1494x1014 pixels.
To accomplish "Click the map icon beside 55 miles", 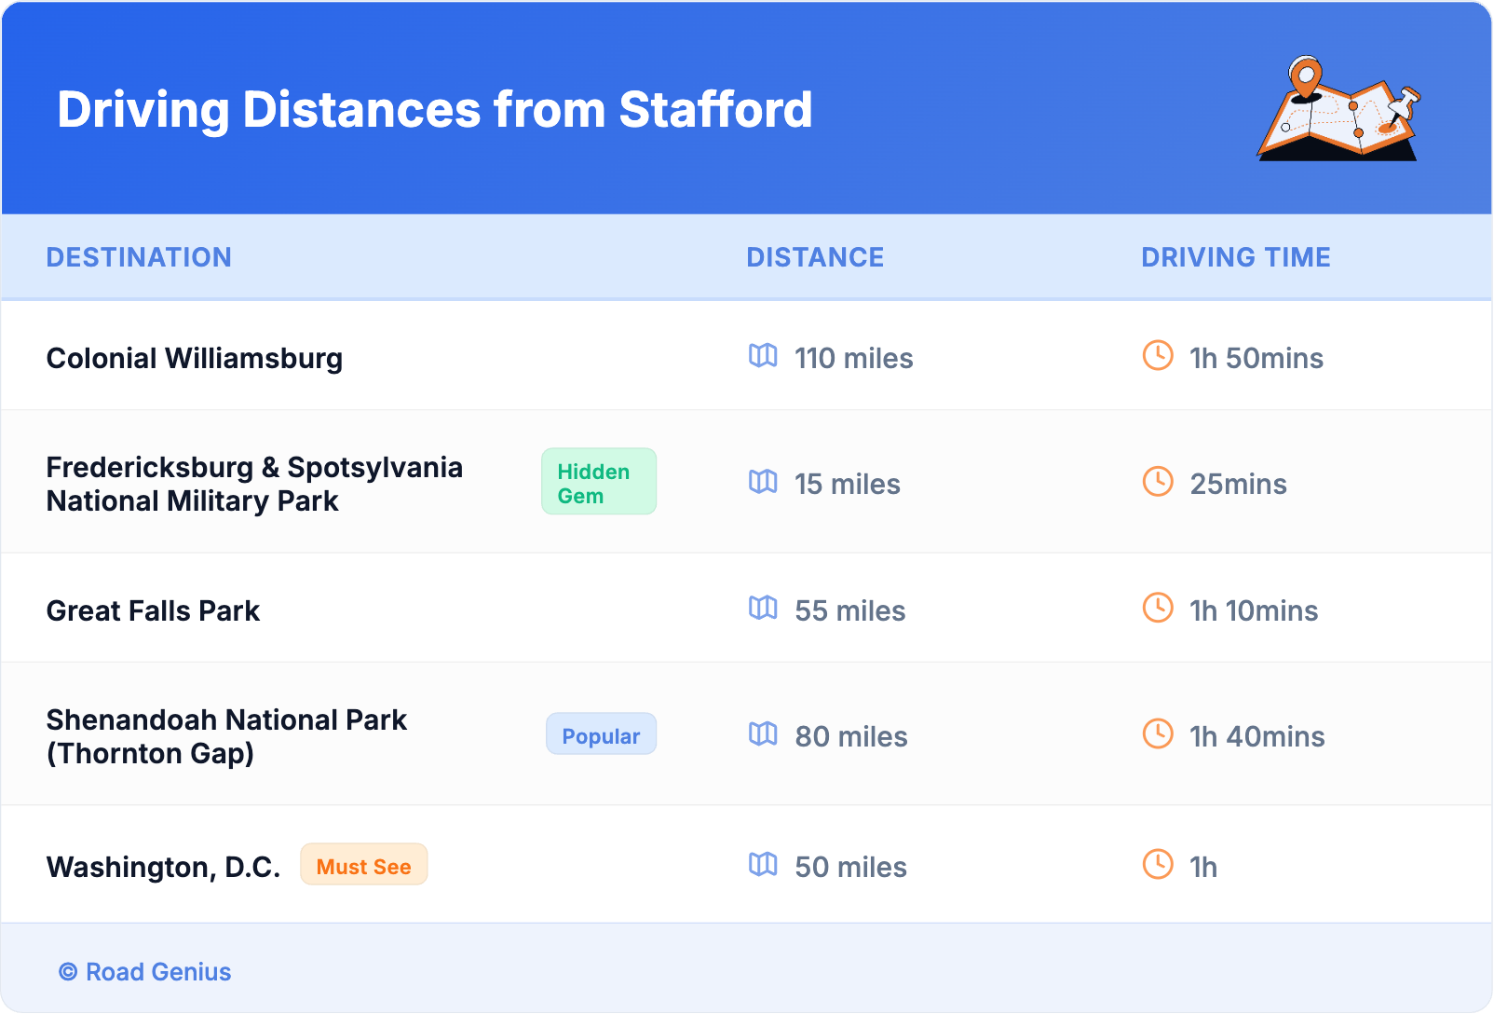I will coord(763,609).
